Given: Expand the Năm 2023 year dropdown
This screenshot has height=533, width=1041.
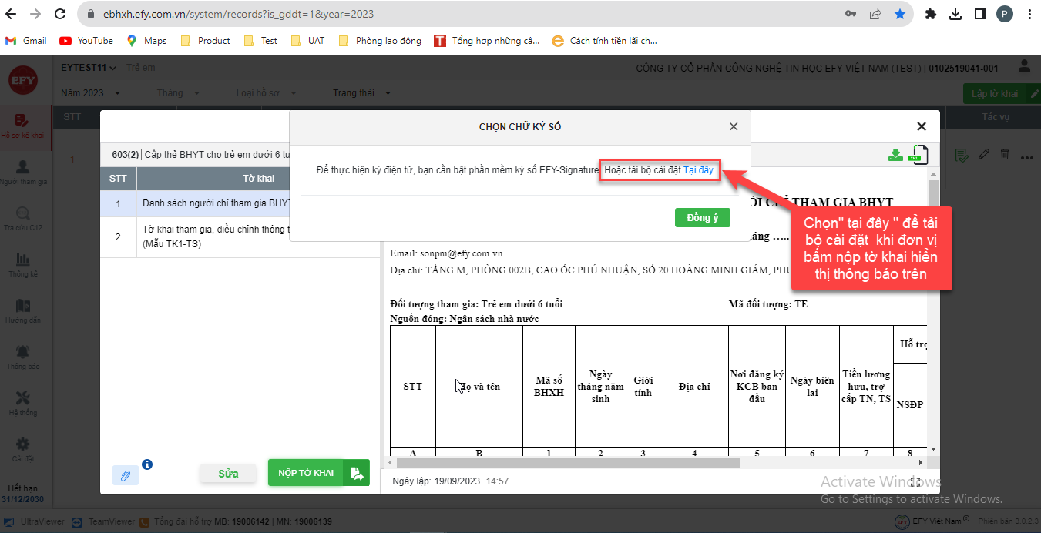Looking at the screenshot, I should [91, 93].
